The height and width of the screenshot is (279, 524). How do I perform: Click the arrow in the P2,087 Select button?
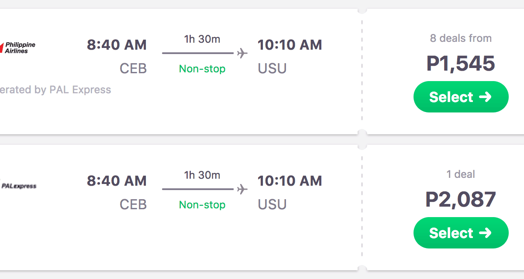485,233
